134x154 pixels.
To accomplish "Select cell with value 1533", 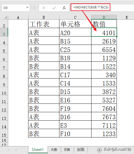I will pyautogui.click(x=104, y=83).
